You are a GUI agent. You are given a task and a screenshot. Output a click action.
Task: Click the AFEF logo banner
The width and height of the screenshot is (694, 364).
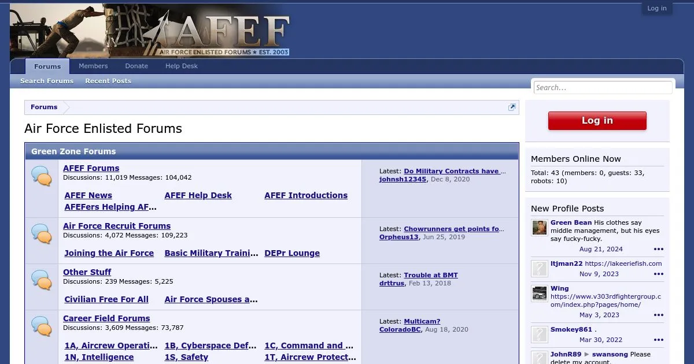pos(150,31)
